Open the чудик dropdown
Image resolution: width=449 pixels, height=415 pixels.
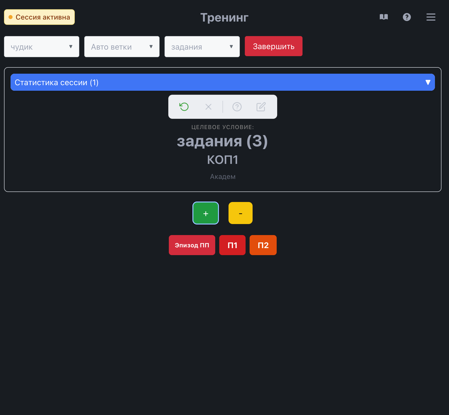[x=42, y=47]
